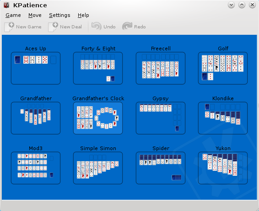Screen dimensions: 259x211
Task: Open the Settings menu
Action: pos(59,15)
